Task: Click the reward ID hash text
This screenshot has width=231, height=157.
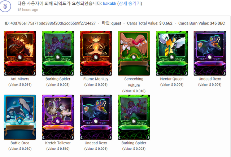Action: pos(53,23)
